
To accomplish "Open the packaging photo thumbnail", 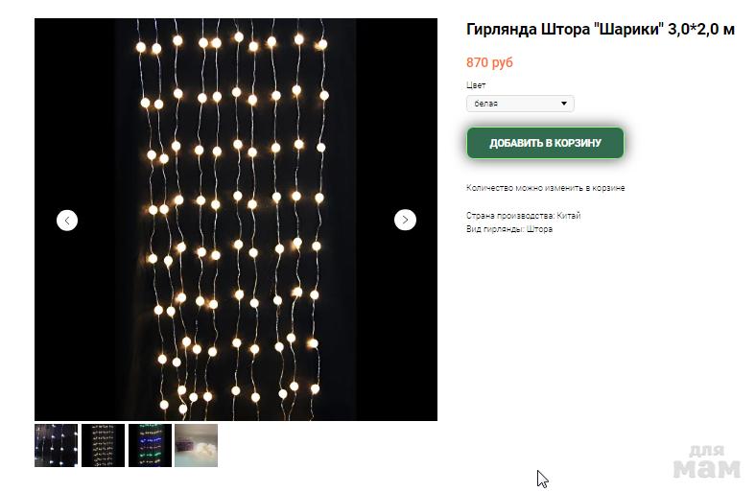I will coord(197,445).
